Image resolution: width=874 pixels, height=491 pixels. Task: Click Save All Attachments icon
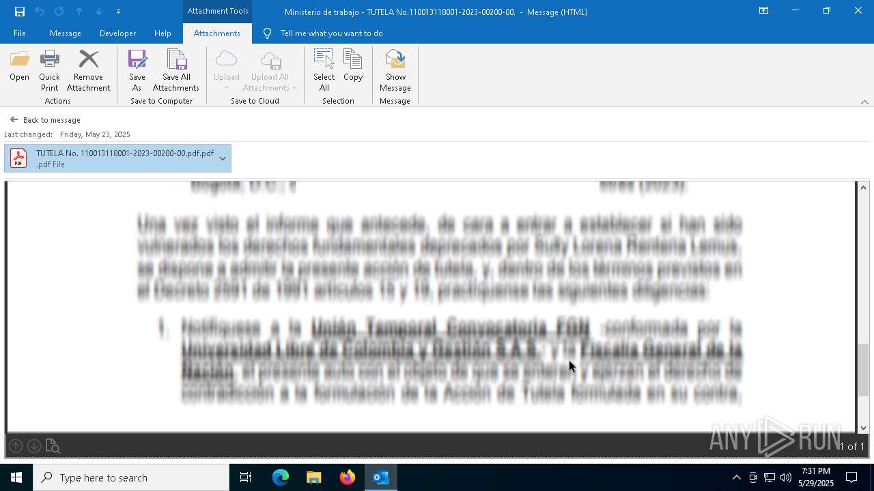point(176,70)
